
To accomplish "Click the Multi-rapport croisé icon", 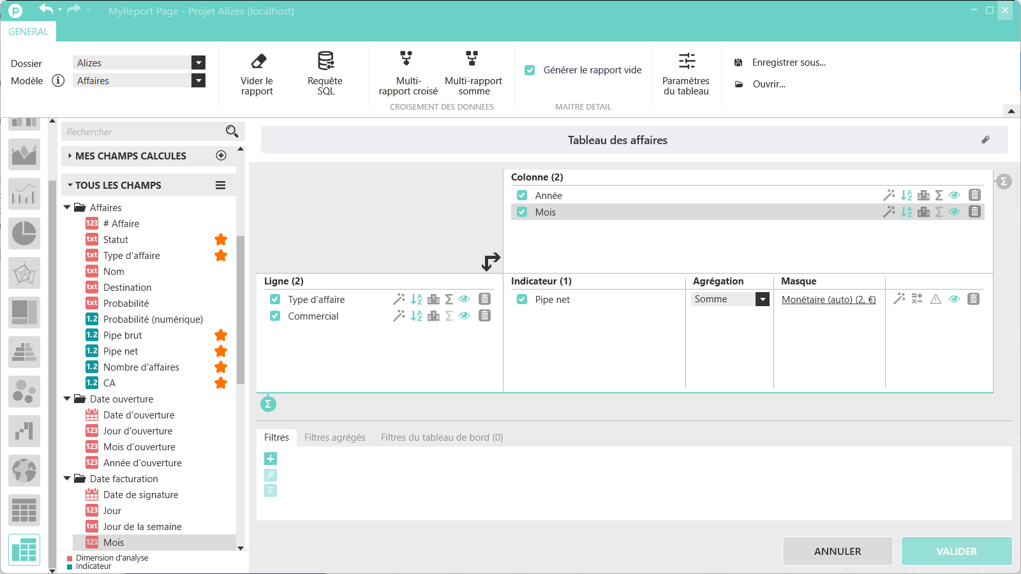I will [x=406, y=59].
